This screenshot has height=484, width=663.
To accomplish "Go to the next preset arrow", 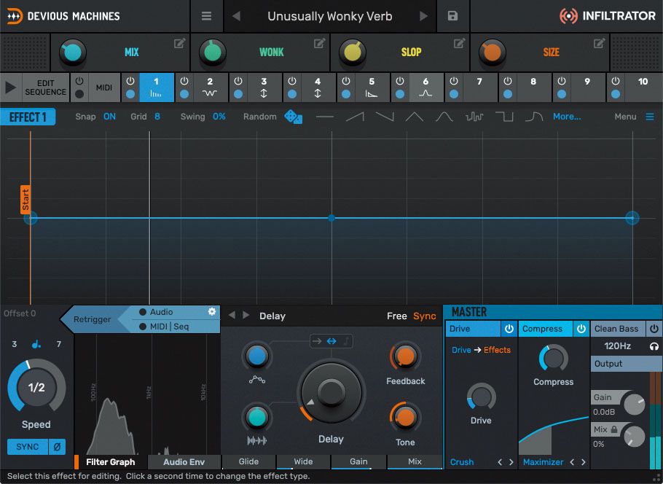I will click(423, 16).
